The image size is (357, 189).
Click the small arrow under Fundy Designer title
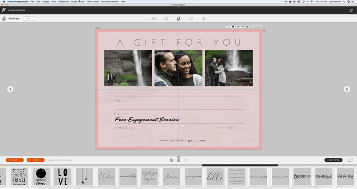[x=178, y=7]
